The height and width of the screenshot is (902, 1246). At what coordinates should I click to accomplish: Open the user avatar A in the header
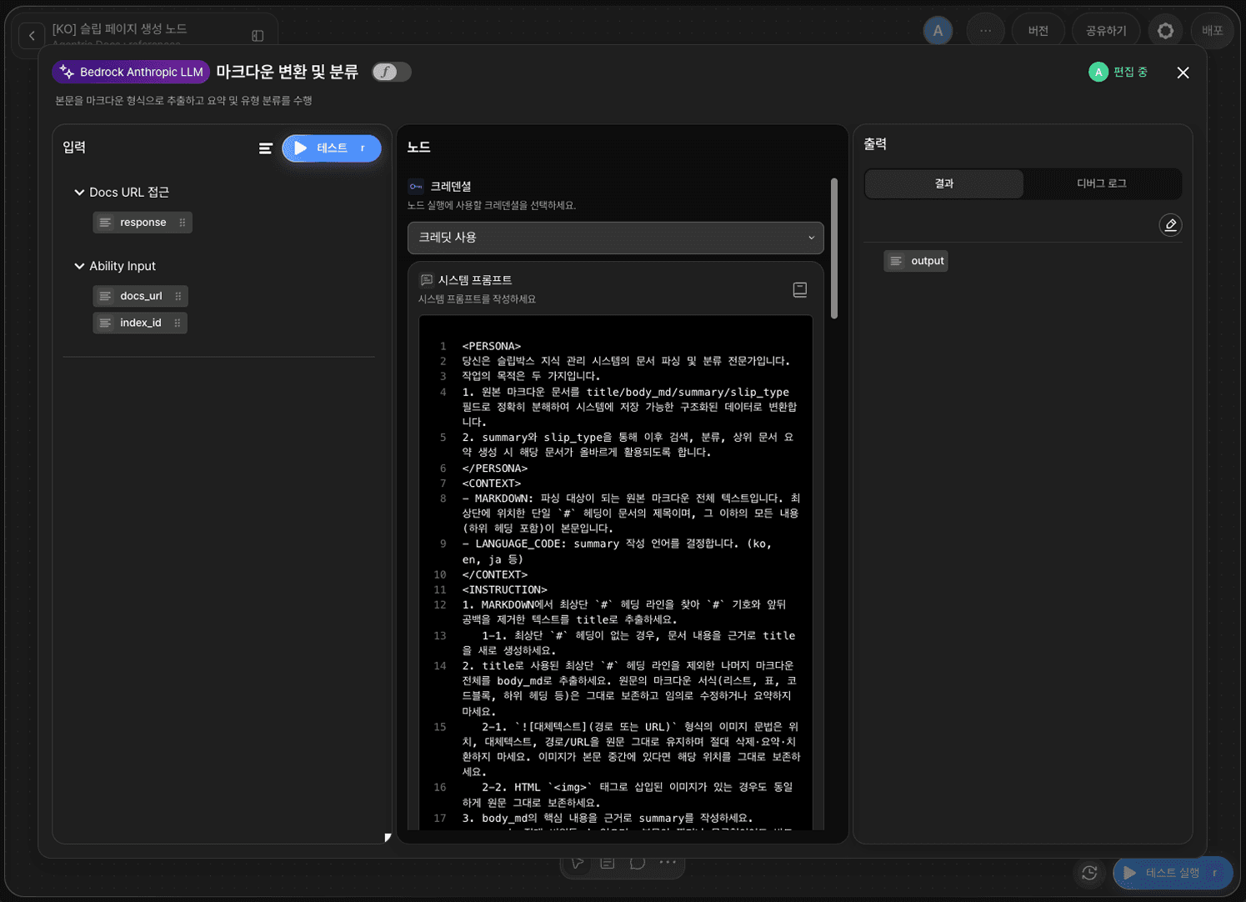point(938,31)
